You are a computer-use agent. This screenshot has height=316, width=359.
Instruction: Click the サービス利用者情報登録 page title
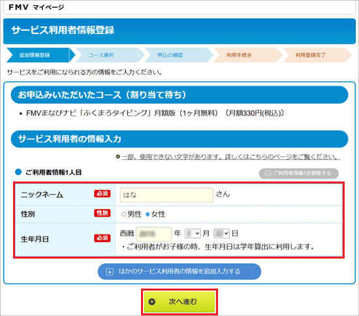tap(63, 30)
